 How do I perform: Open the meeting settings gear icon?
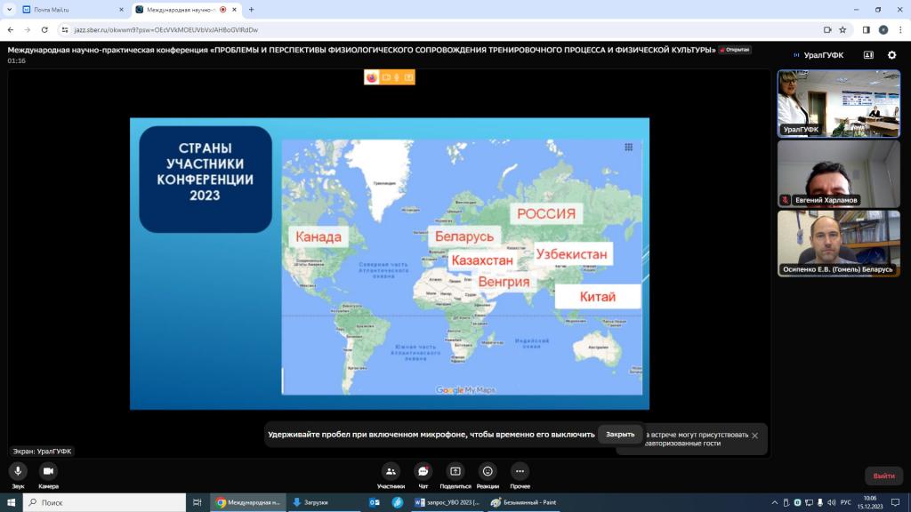[x=891, y=55]
